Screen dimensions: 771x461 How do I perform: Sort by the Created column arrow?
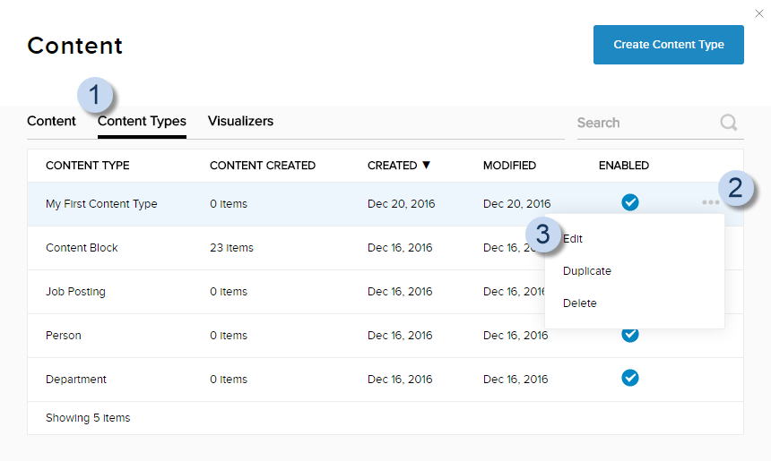[x=426, y=166]
